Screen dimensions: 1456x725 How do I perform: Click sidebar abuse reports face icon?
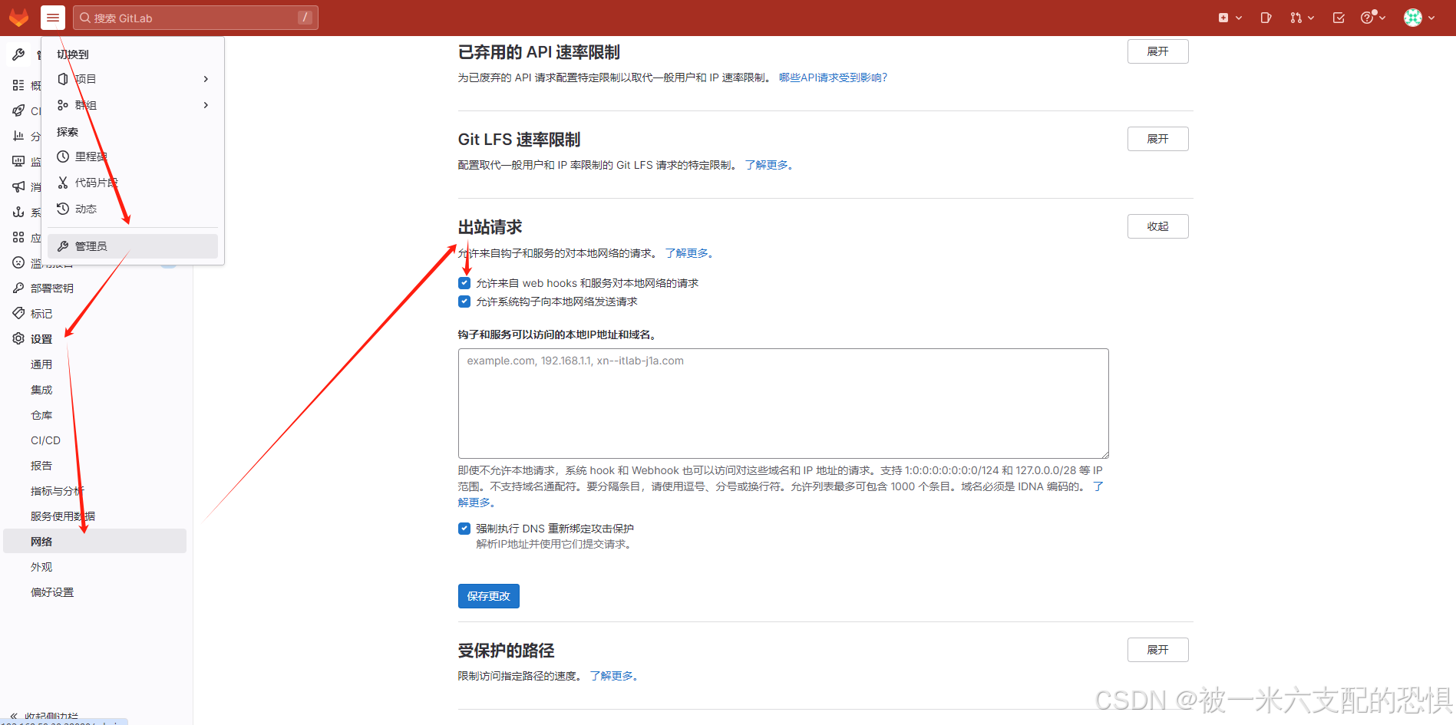tap(18, 262)
